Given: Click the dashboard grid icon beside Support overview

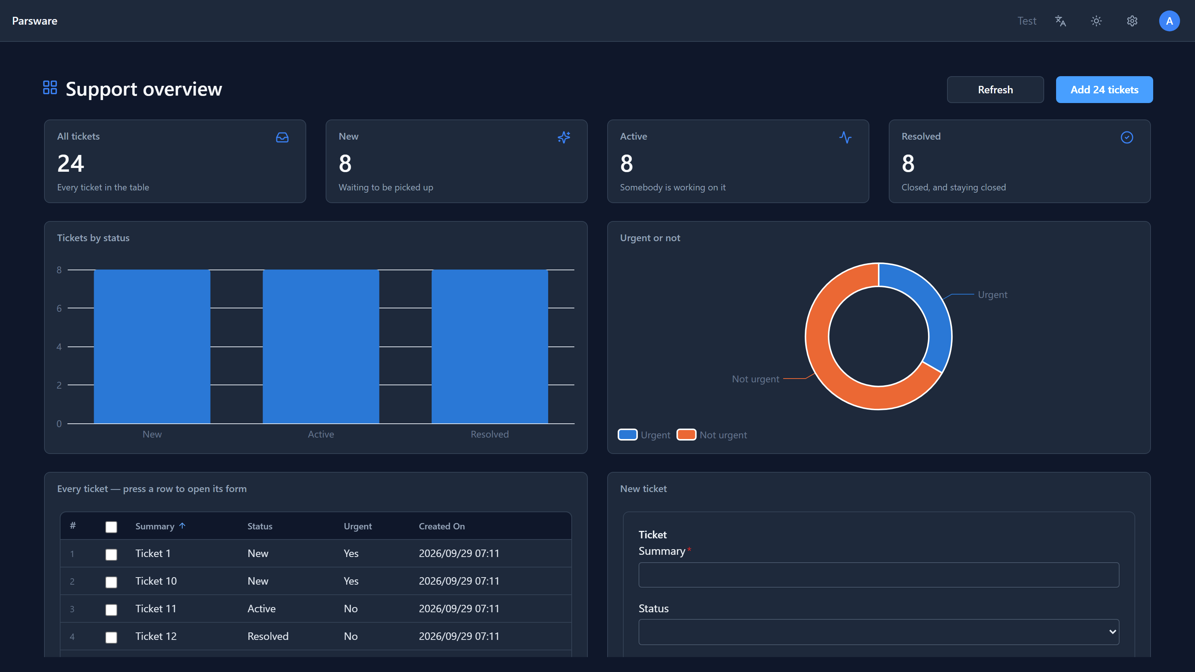Looking at the screenshot, I should (50, 87).
